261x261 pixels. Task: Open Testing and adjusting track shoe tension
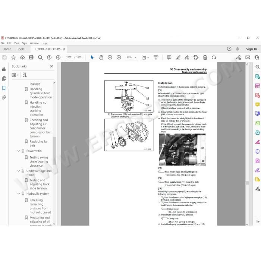pos(40,184)
